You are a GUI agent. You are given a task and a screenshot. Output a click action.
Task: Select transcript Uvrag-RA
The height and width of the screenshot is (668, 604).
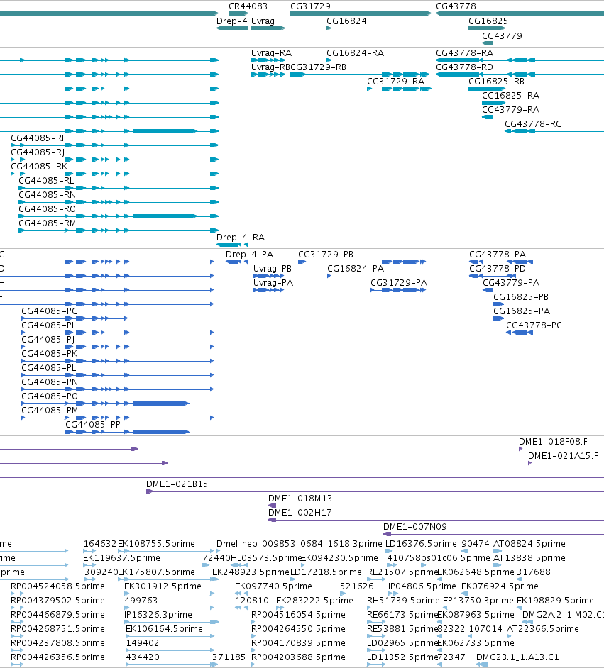[271, 53]
